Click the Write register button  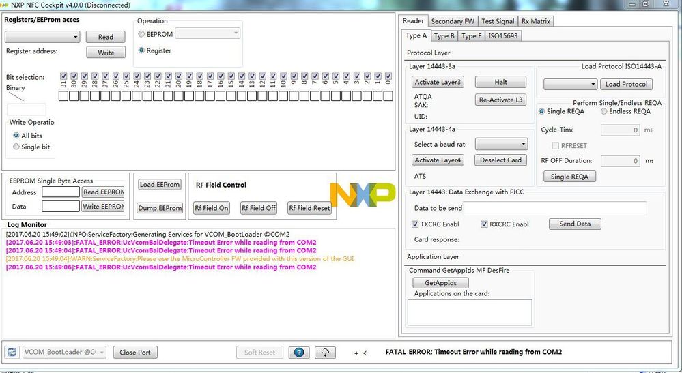106,52
